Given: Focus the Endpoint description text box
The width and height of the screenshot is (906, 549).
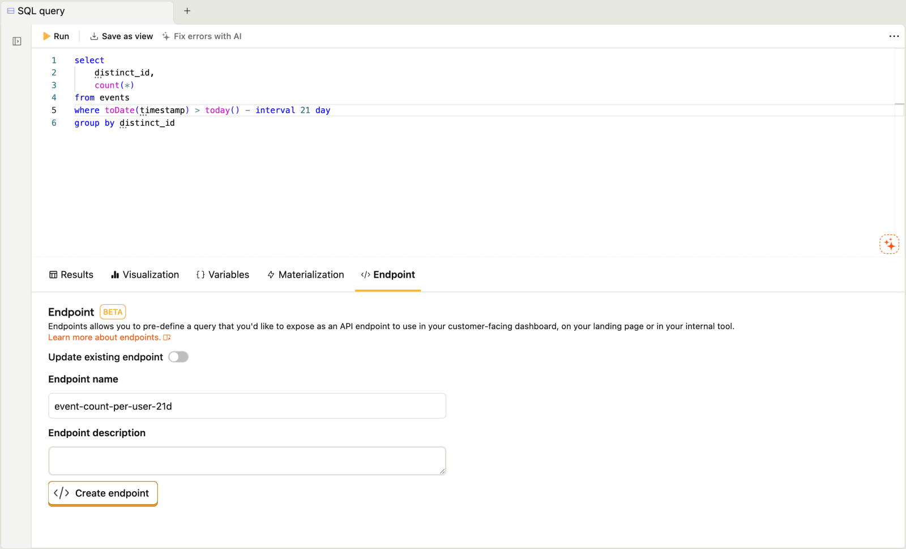Looking at the screenshot, I should [x=246, y=460].
